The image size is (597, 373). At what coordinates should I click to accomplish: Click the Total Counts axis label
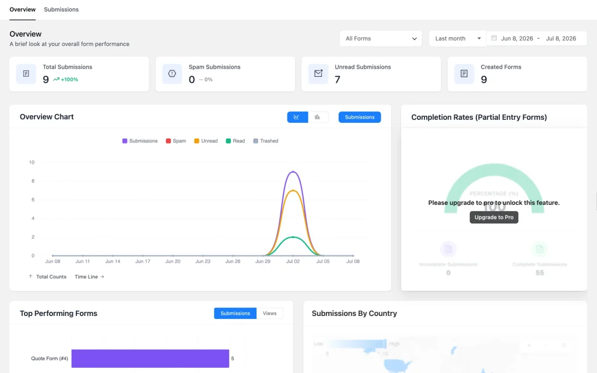point(51,277)
